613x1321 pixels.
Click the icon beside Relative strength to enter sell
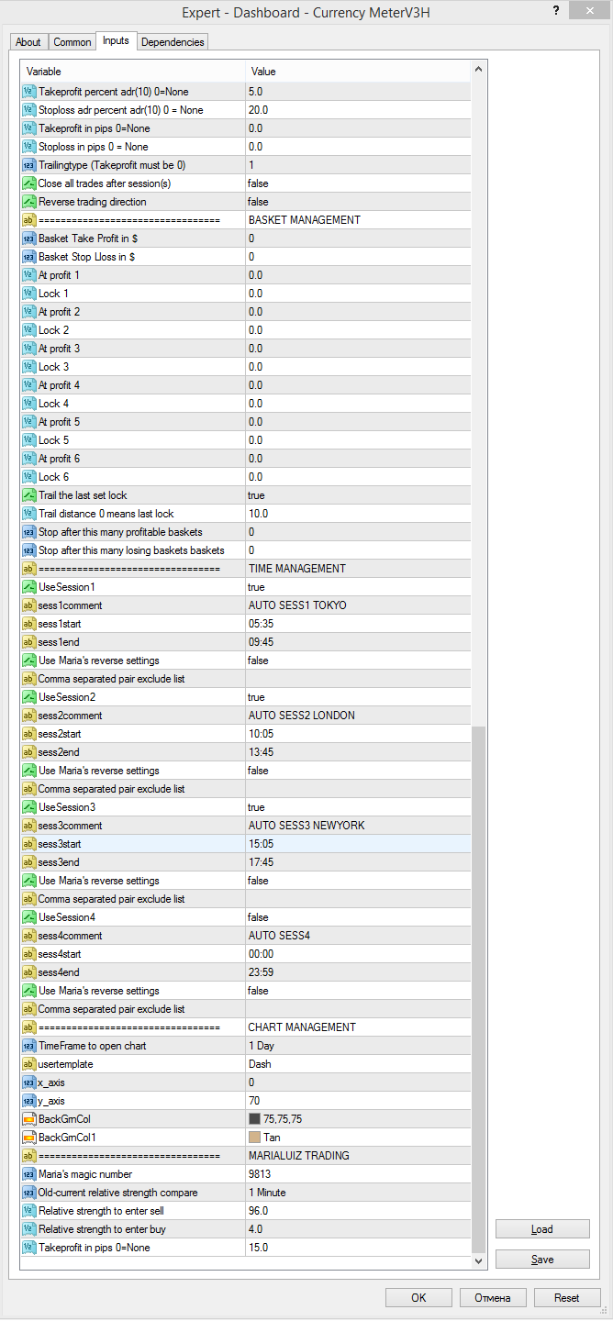[x=29, y=1211]
